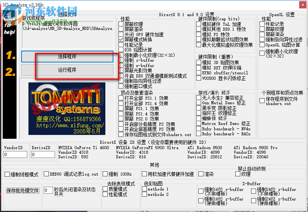Check 模拟硬件 TnL 加速
Screen dimensions: 308x212
198,24
